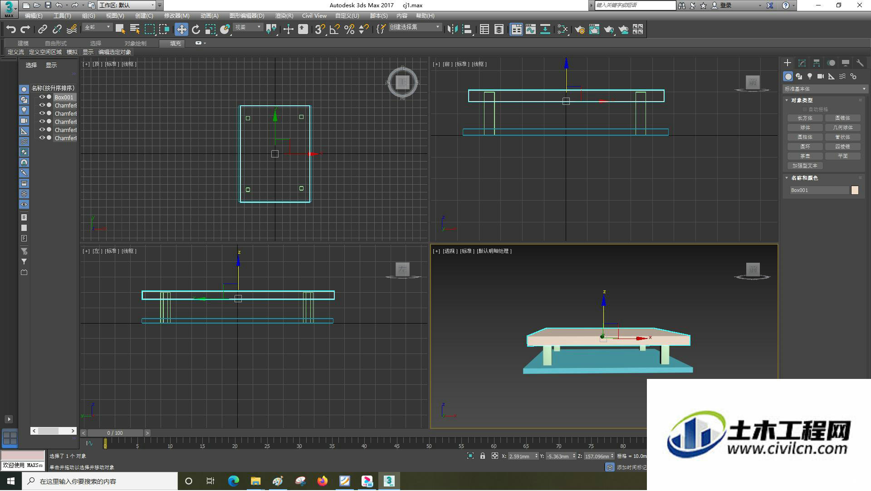Open the Hierarchy panel tab icon

817,63
